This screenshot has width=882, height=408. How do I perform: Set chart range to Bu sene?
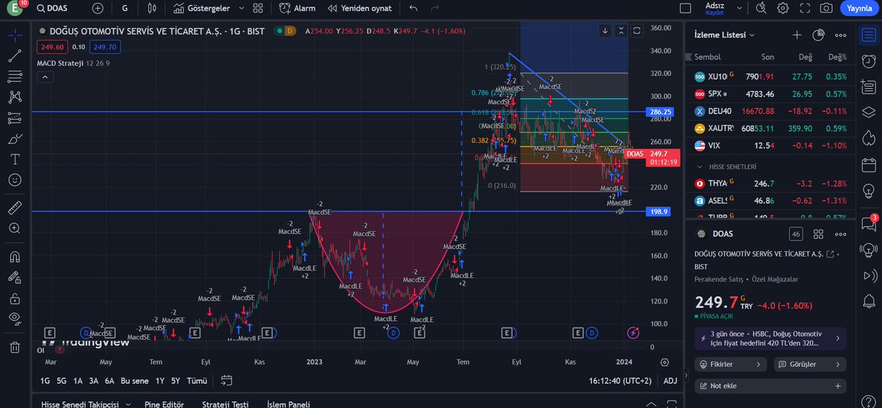135,381
